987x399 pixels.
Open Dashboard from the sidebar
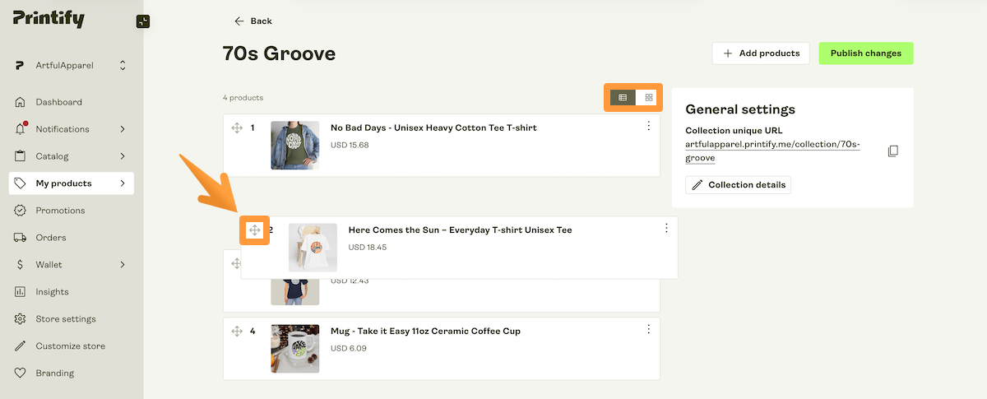[58, 102]
